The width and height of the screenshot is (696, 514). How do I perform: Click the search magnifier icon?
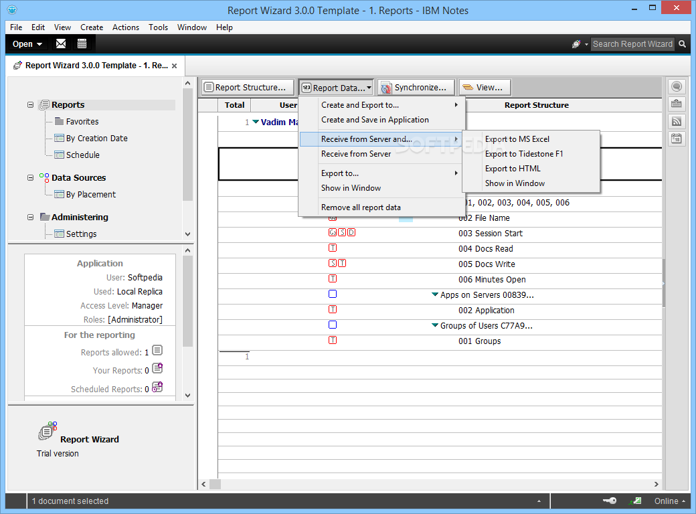pos(682,44)
